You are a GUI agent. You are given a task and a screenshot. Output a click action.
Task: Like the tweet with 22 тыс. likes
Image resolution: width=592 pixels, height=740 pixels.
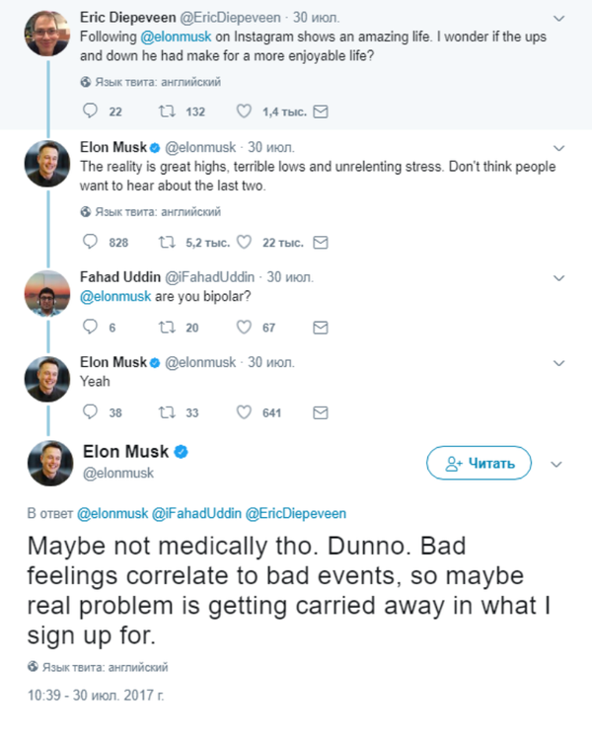click(x=243, y=242)
